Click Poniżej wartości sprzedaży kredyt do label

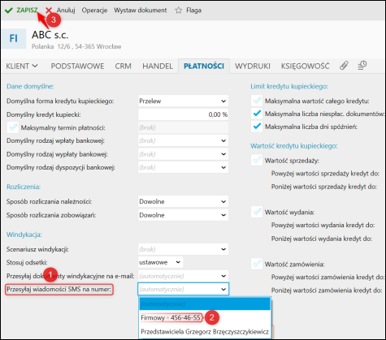click(324, 187)
